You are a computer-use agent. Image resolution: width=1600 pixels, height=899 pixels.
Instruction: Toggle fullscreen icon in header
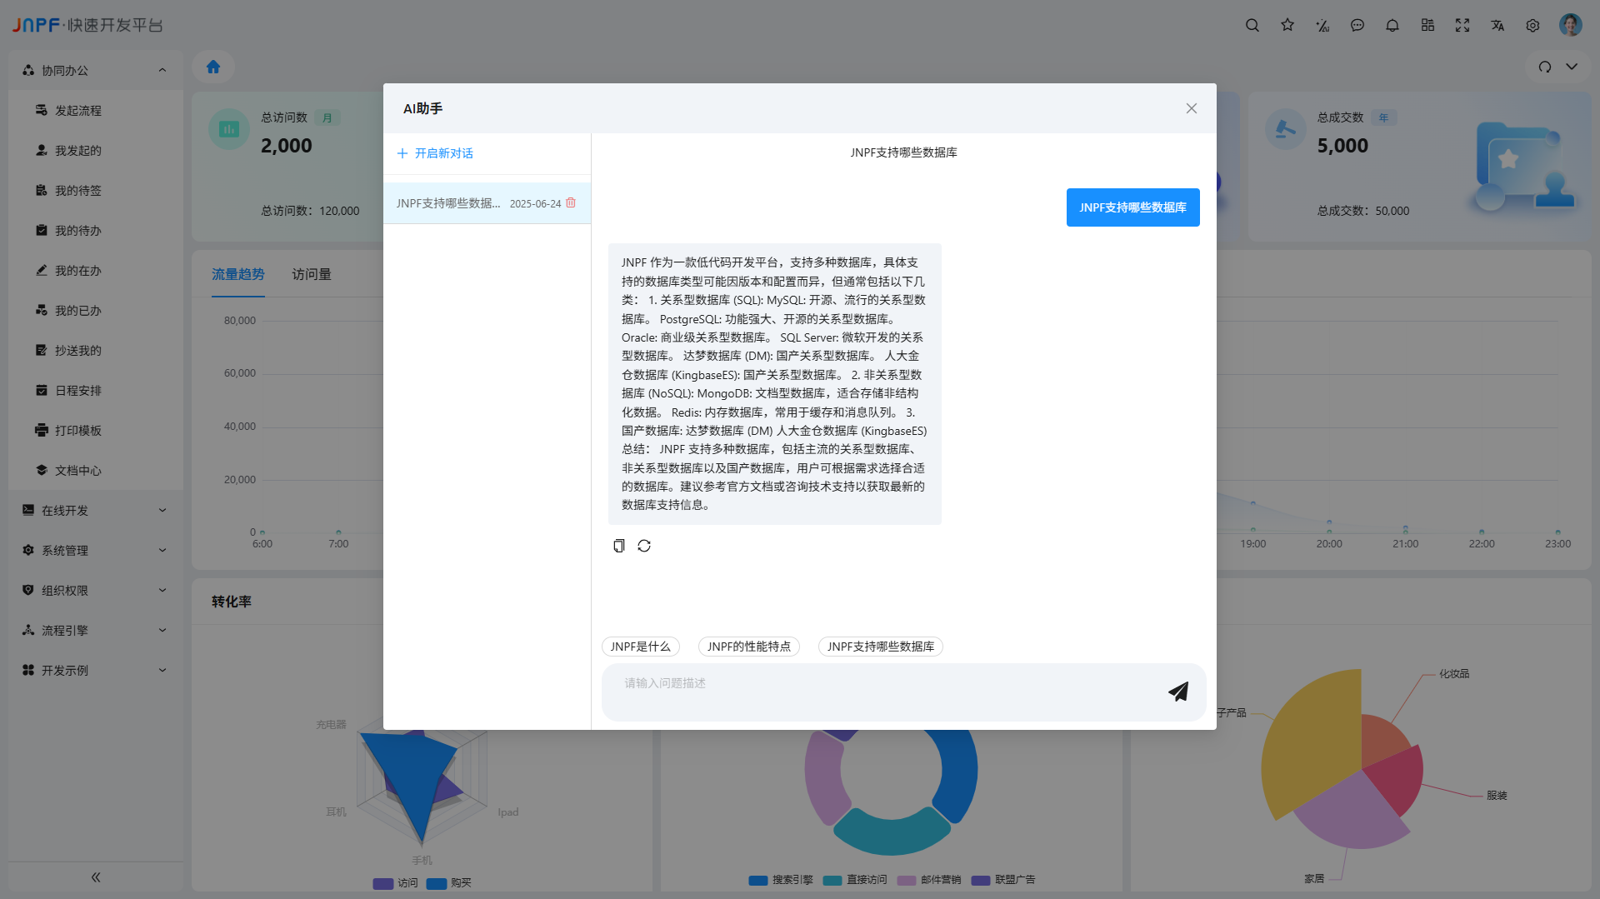click(1462, 25)
